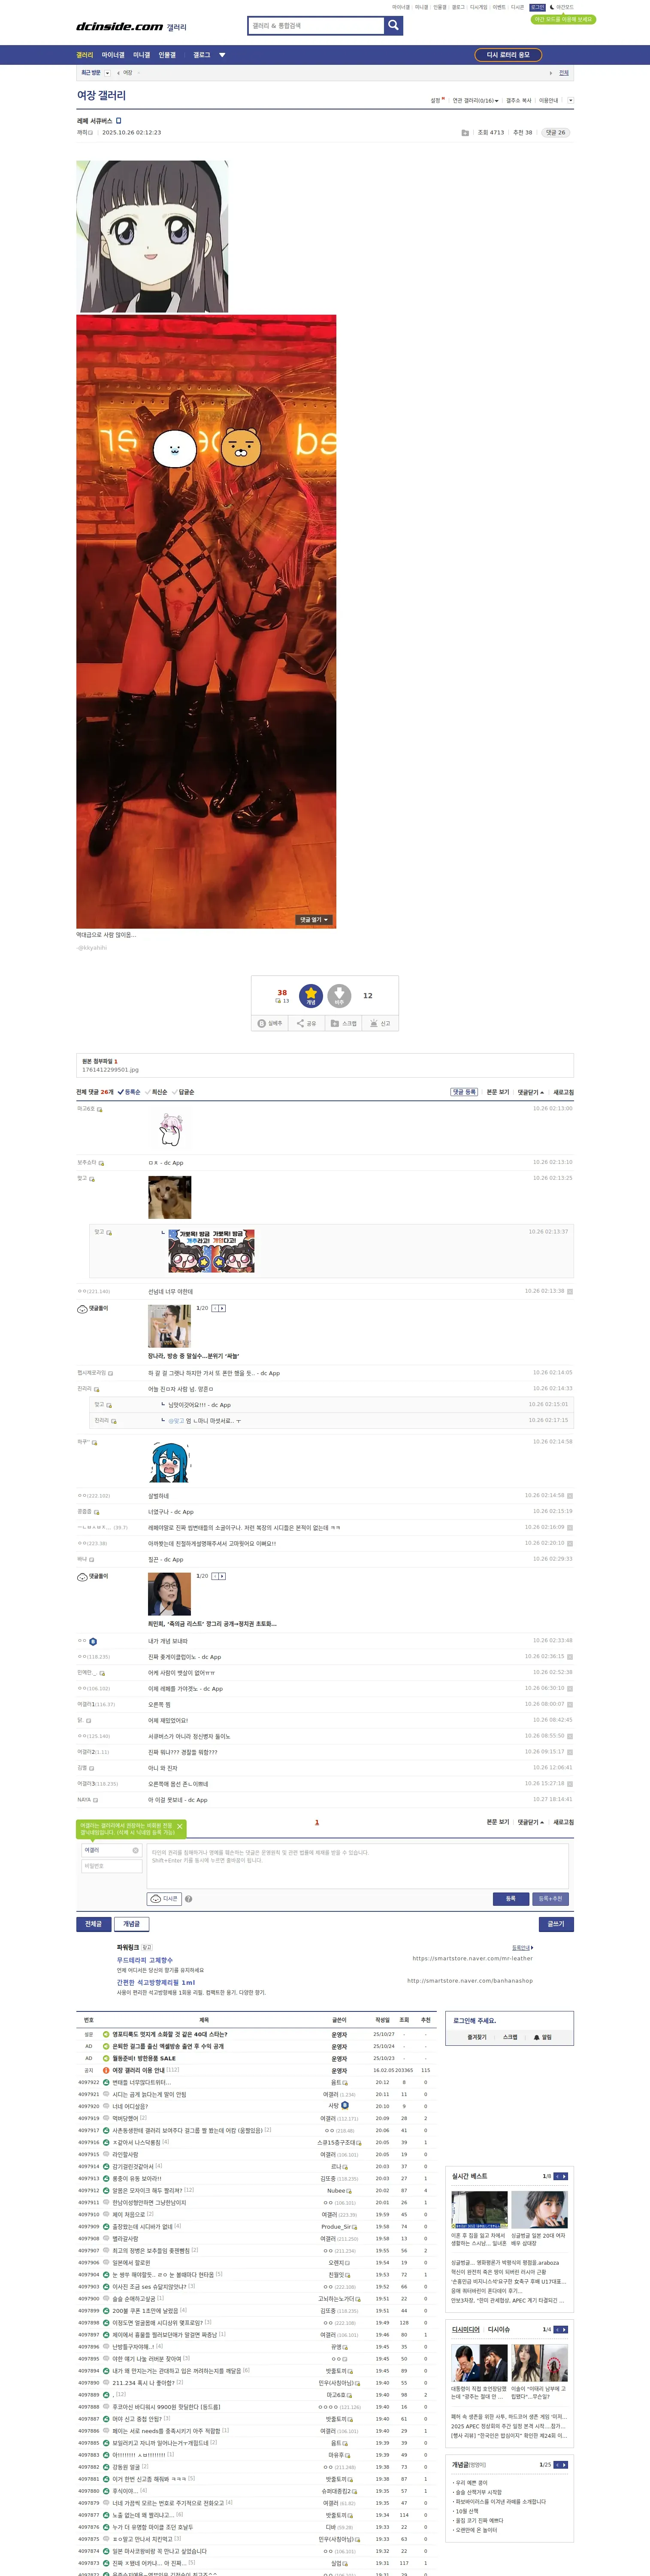This screenshot has width=650, height=2576.
Task: Click the 개념 star upvote icon
Action: coord(311,995)
